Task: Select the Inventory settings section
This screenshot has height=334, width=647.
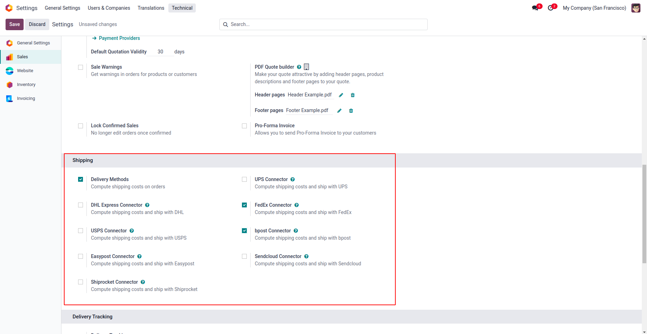Action: [26, 85]
